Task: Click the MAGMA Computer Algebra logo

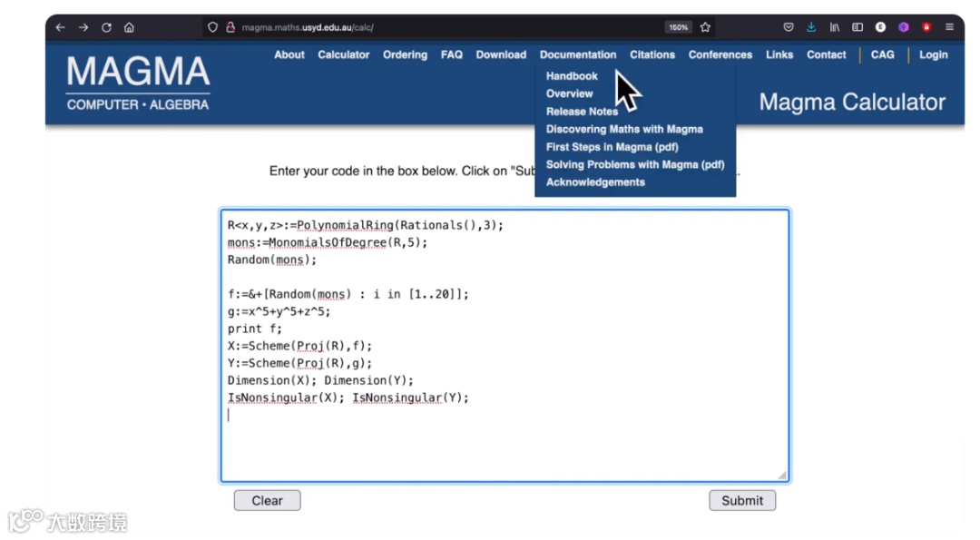Action: (x=138, y=83)
